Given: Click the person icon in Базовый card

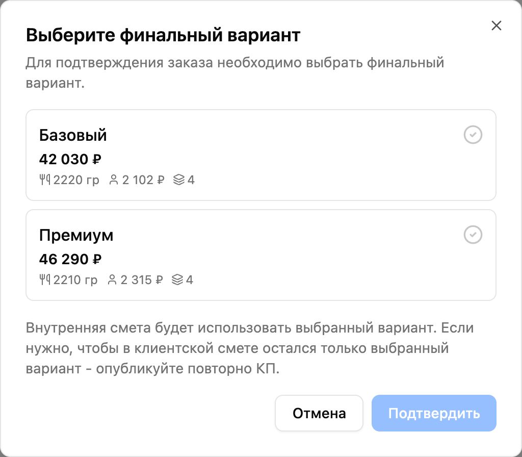Looking at the screenshot, I should tap(114, 180).
